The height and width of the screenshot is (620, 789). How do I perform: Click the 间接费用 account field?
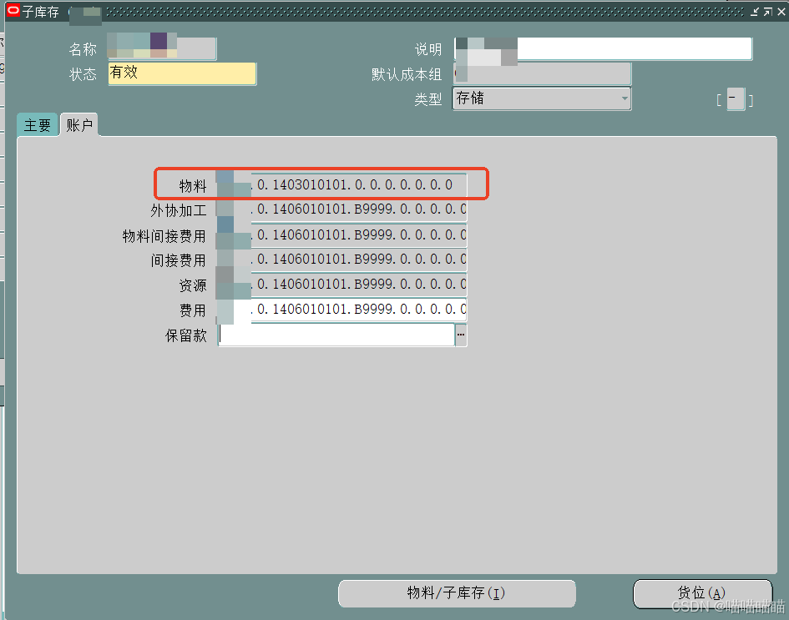point(342,259)
